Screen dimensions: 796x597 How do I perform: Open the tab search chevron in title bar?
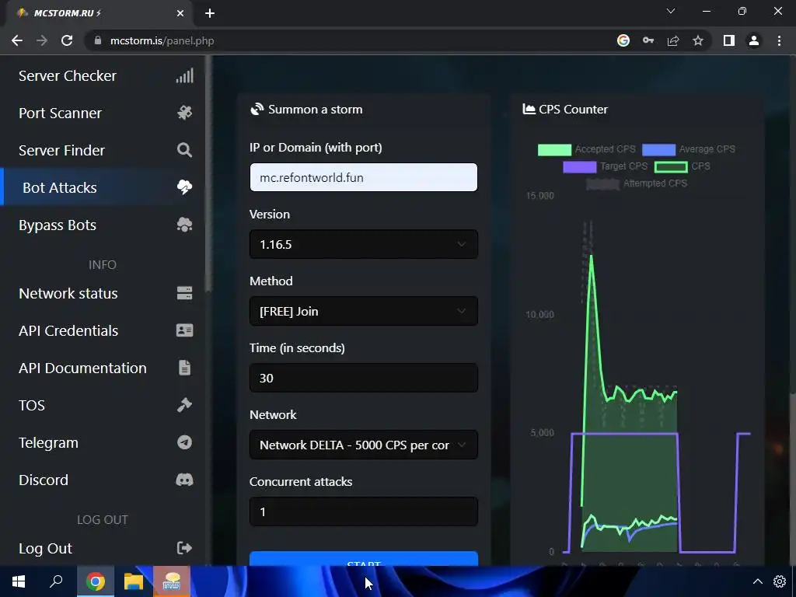671,11
